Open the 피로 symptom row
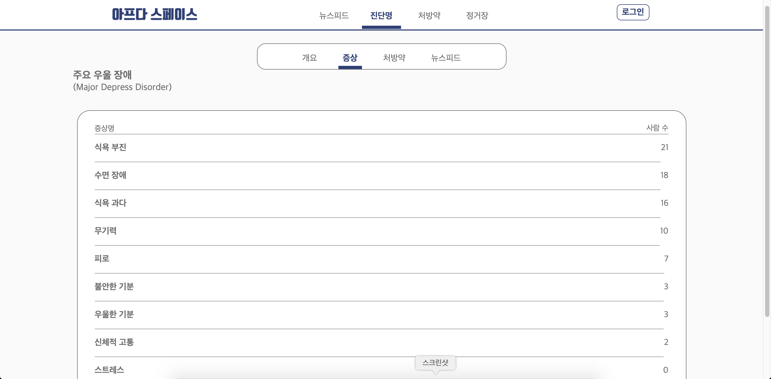 pyautogui.click(x=102, y=259)
